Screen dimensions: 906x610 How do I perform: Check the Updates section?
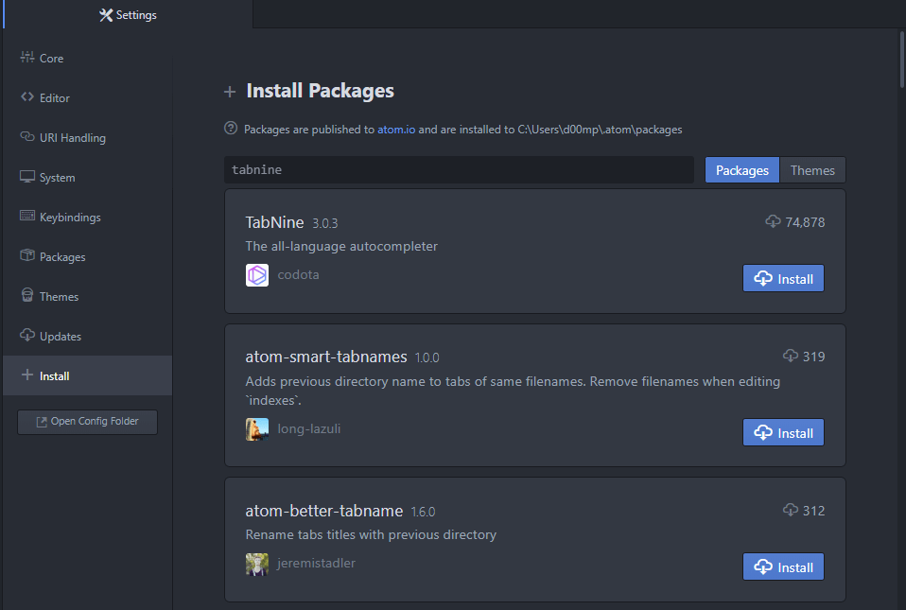60,337
